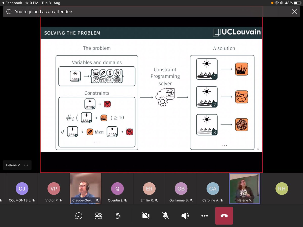This screenshot has height=227, width=303.
Task: Click the grass icon beside field 1
Action: click(x=242, y=69)
